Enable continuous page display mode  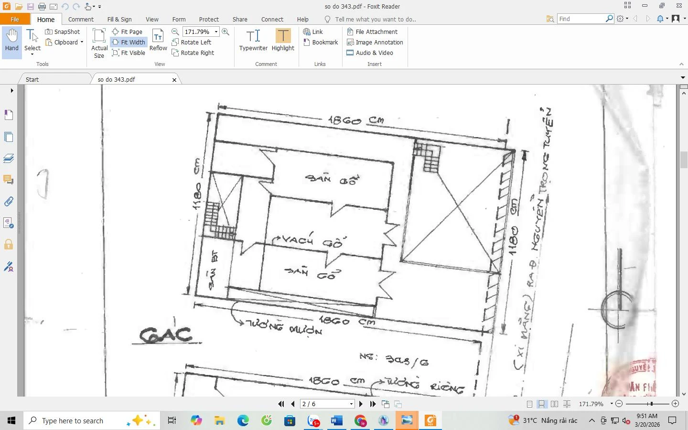(x=542, y=404)
